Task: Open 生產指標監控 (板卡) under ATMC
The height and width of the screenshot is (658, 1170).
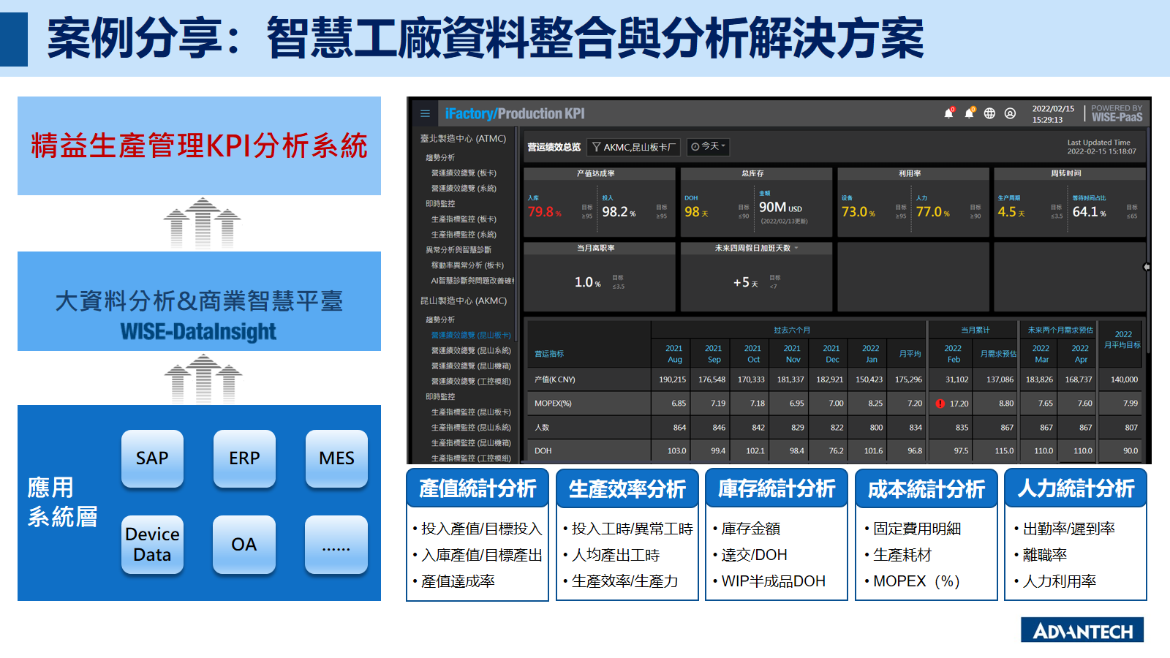Action: pyautogui.click(x=464, y=219)
